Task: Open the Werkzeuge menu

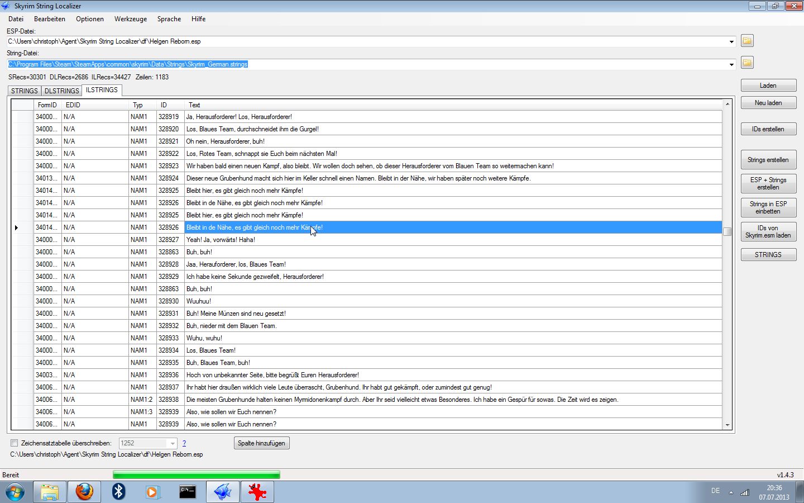Action: tap(131, 19)
